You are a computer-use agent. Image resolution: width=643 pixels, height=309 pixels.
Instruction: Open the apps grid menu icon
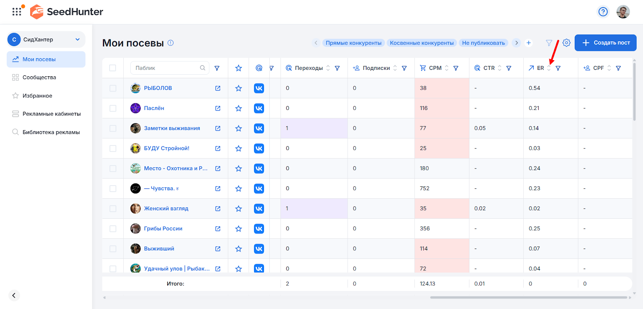coord(16,12)
